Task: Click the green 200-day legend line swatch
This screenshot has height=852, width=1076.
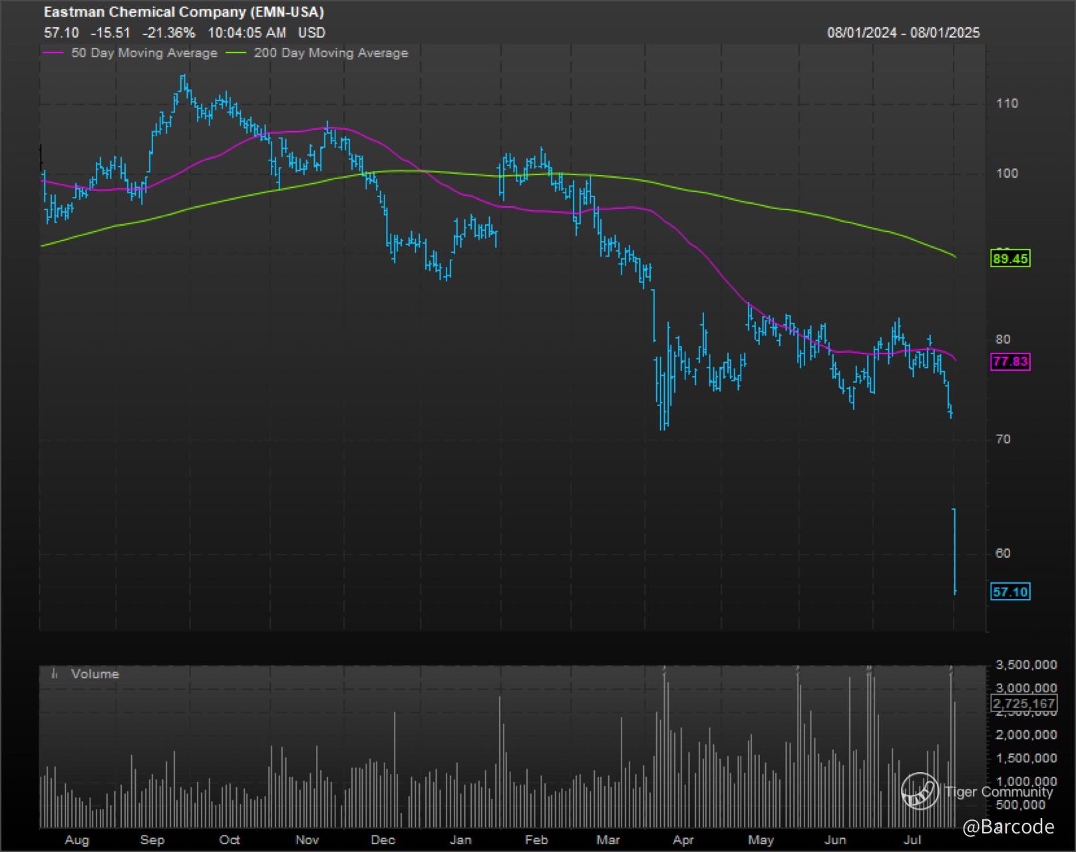Action: (x=236, y=53)
